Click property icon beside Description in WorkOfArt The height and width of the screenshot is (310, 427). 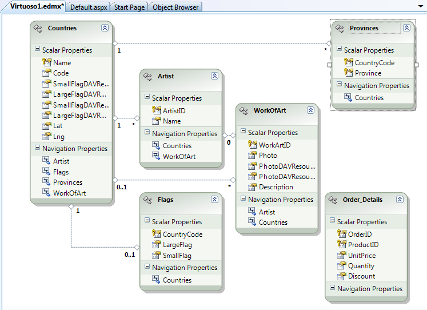pyautogui.click(x=252, y=187)
